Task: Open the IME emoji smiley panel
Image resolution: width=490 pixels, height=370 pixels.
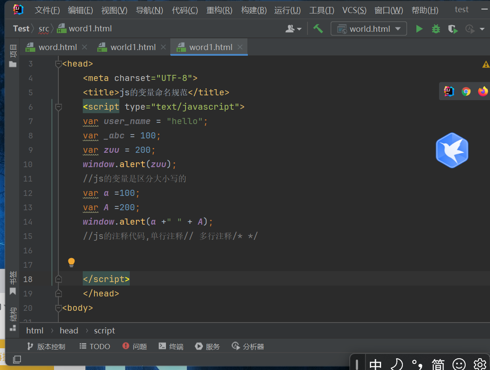Action: tap(459, 364)
